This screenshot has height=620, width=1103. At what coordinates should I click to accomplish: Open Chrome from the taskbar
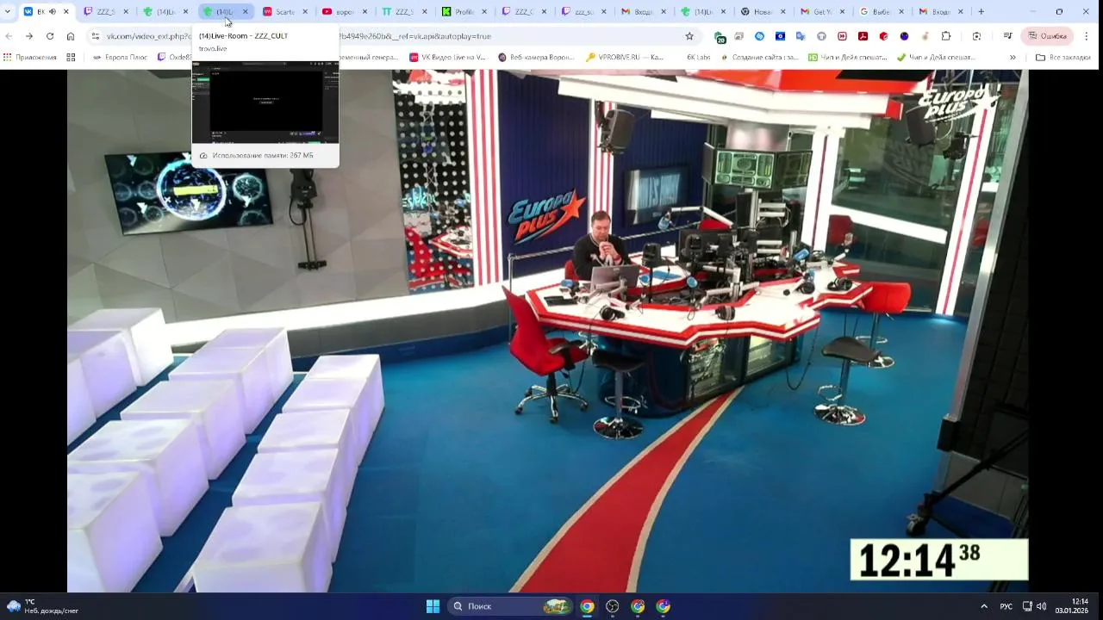click(x=587, y=606)
